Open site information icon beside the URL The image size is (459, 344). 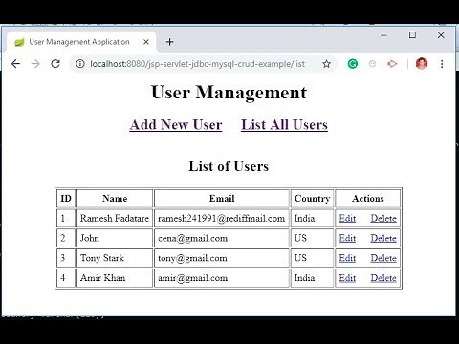[x=80, y=64]
